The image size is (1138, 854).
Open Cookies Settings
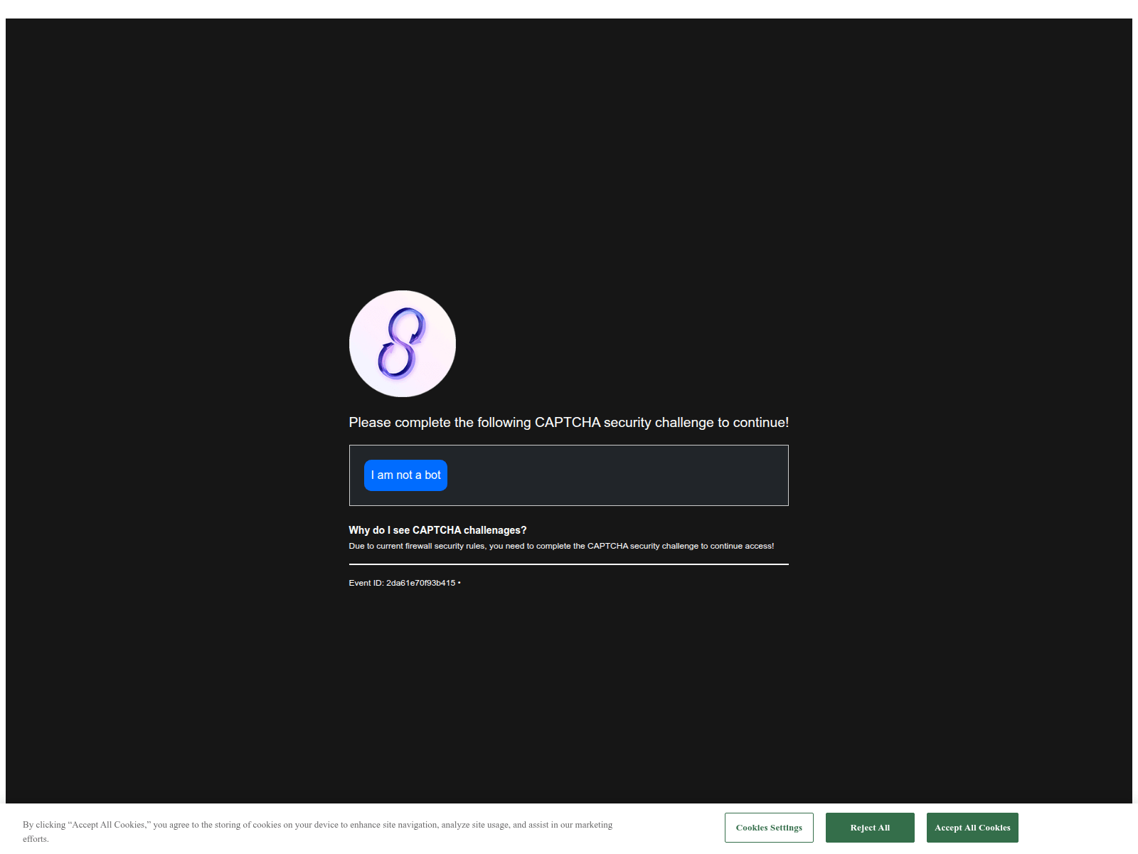(768, 827)
